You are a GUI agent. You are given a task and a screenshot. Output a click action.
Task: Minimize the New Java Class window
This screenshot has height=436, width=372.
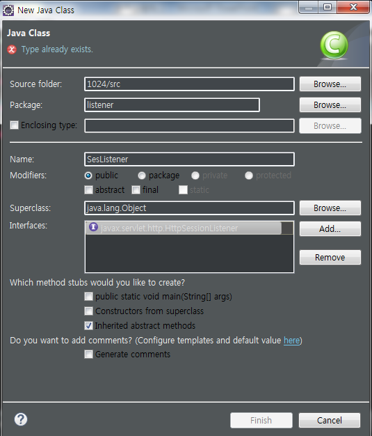coord(309,8)
